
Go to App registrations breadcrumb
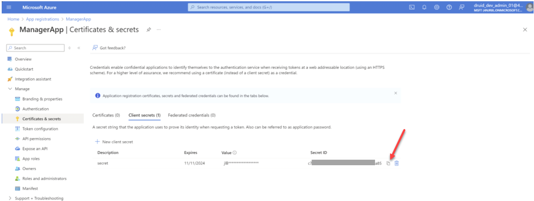click(42, 19)
